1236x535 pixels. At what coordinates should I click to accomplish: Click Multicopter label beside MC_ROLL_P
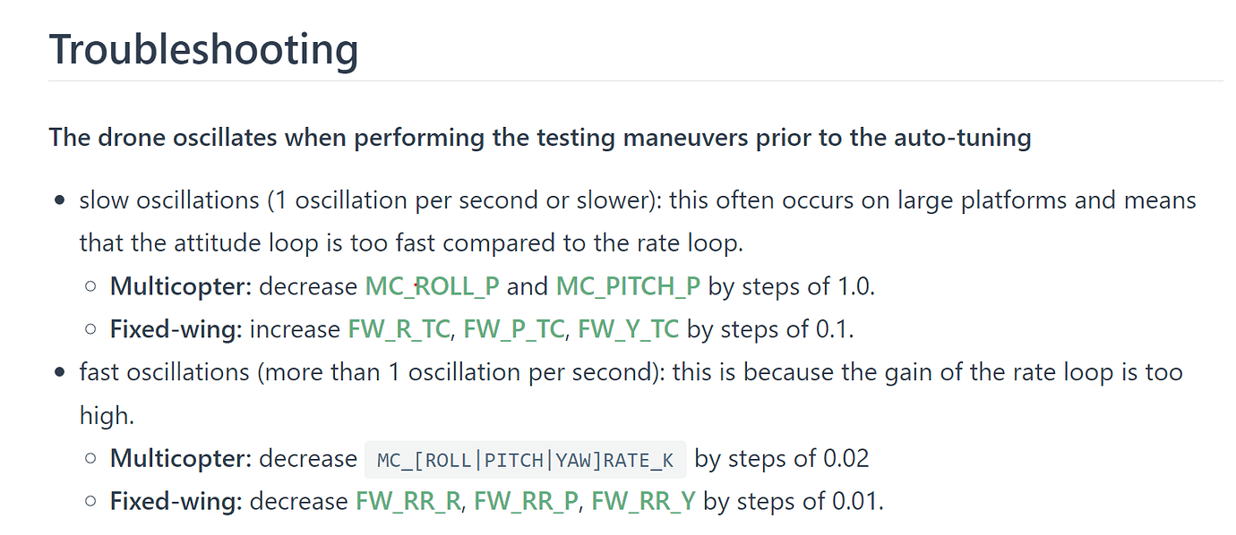tap(181, 286)
